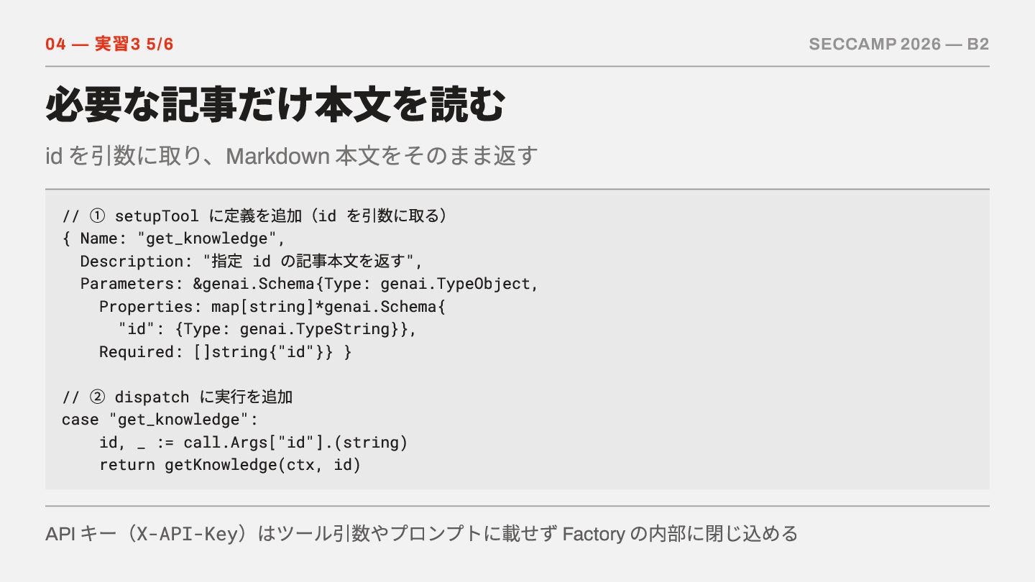This screenshot has height=582, width=1035.
Task: Select the Name: "get_knowledge" code line
Action: tap(173, 239)
